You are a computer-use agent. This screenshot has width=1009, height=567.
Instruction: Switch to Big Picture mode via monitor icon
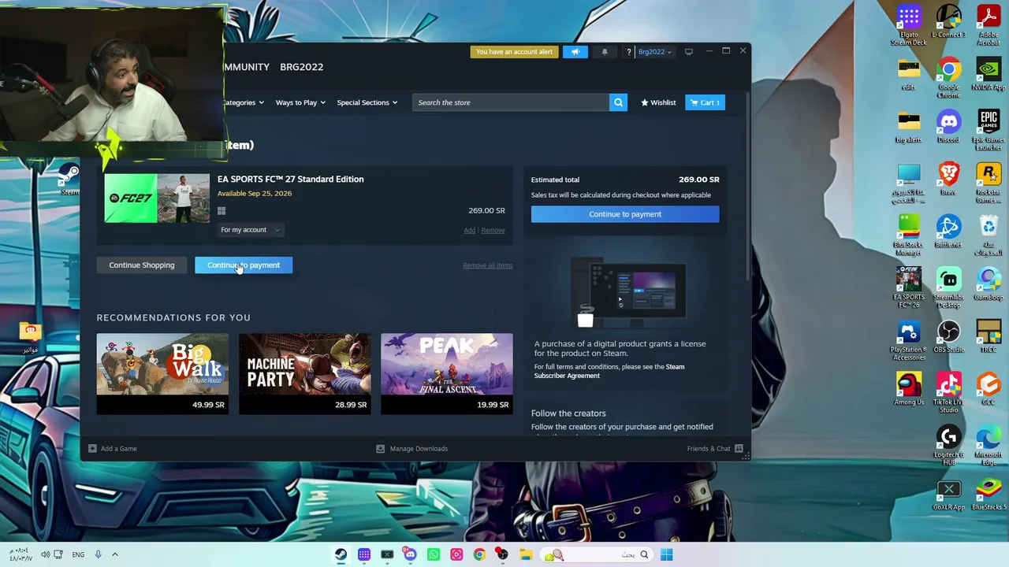coord(689,52)
